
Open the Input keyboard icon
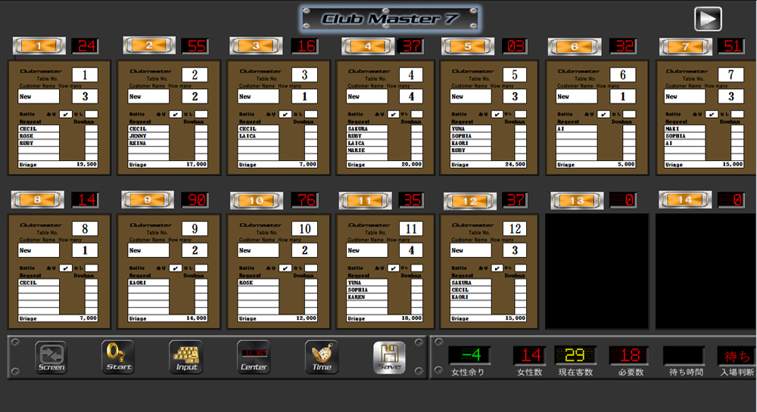pyautogui.click(x=186, y=357)
